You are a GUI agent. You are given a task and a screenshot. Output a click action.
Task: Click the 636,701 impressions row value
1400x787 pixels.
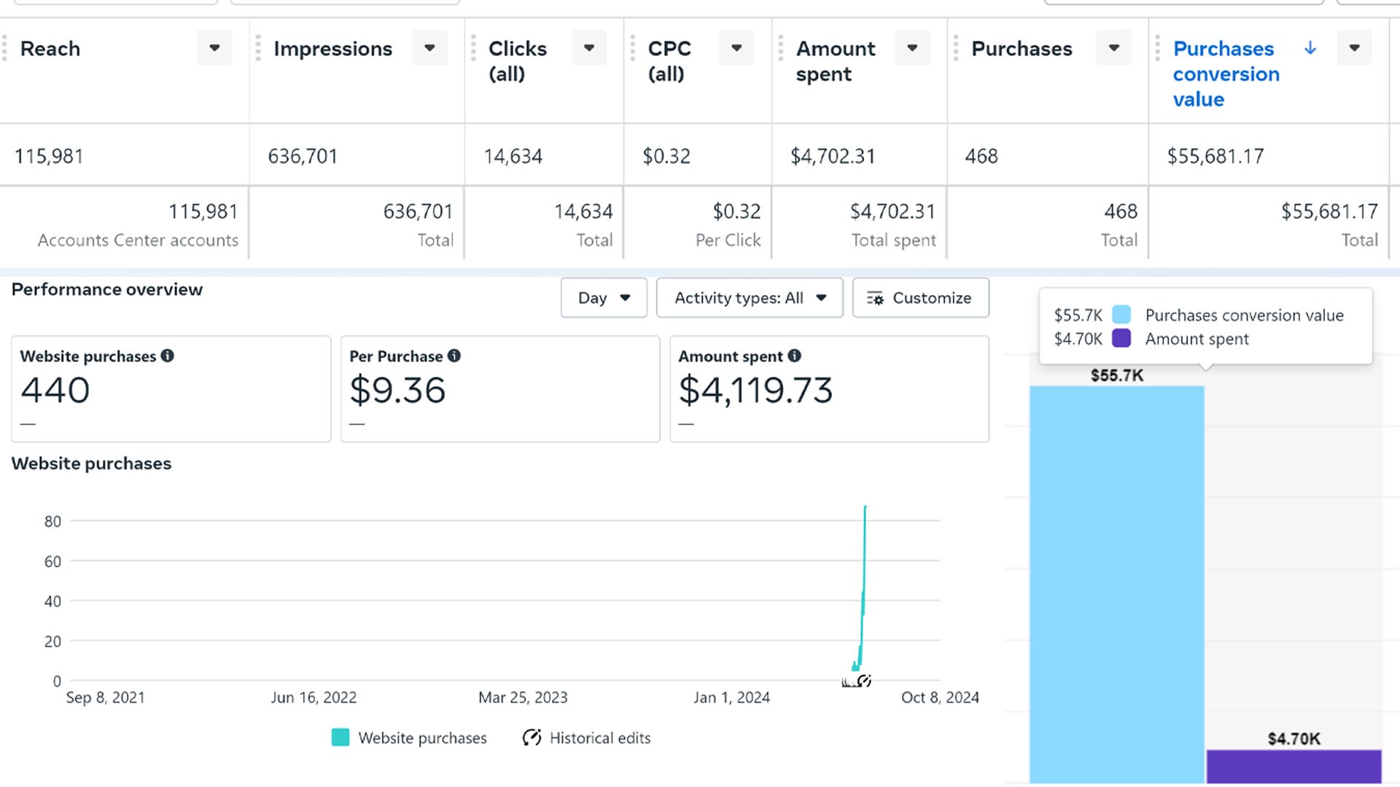point(303,156)
